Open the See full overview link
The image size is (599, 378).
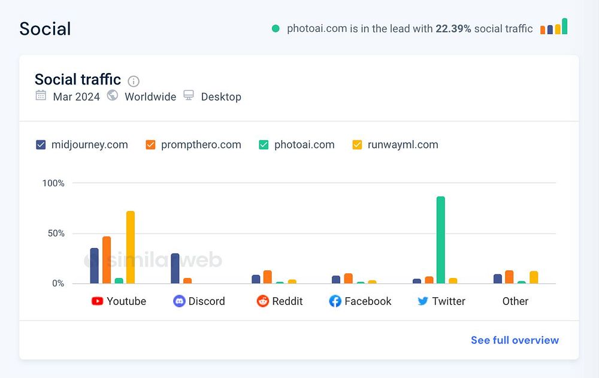515,340
